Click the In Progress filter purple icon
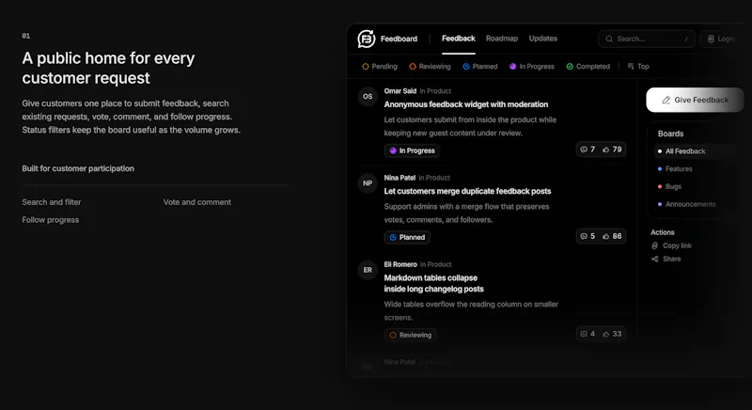Viewport: 752px width, 410px height. 512,66
